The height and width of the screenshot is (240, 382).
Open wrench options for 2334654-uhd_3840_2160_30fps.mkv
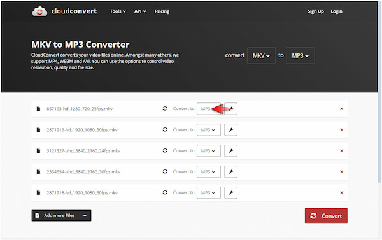point(230,171)
